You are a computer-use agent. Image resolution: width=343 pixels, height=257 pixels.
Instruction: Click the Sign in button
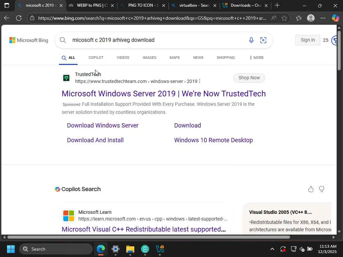click(308, 40)
